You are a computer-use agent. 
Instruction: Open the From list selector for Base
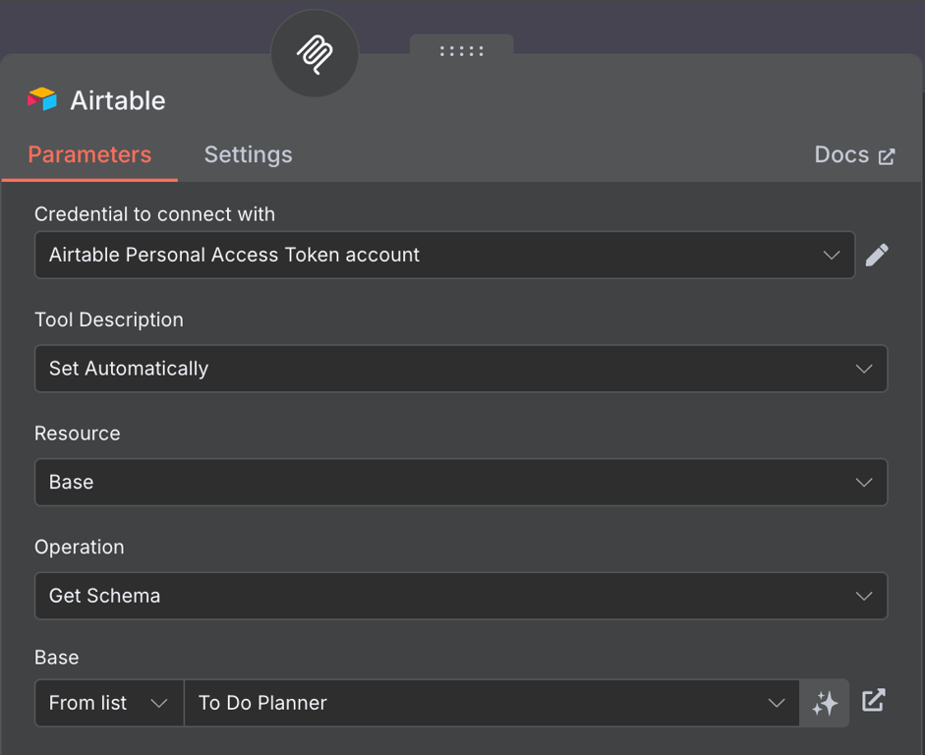[108, 702]
